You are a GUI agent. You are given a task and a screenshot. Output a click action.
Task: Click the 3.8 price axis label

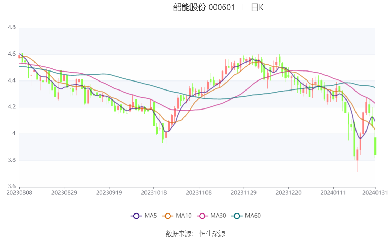pyautogui.click(x=12, y=160)
